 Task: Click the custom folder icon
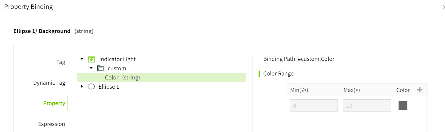(x=100, y=68)
